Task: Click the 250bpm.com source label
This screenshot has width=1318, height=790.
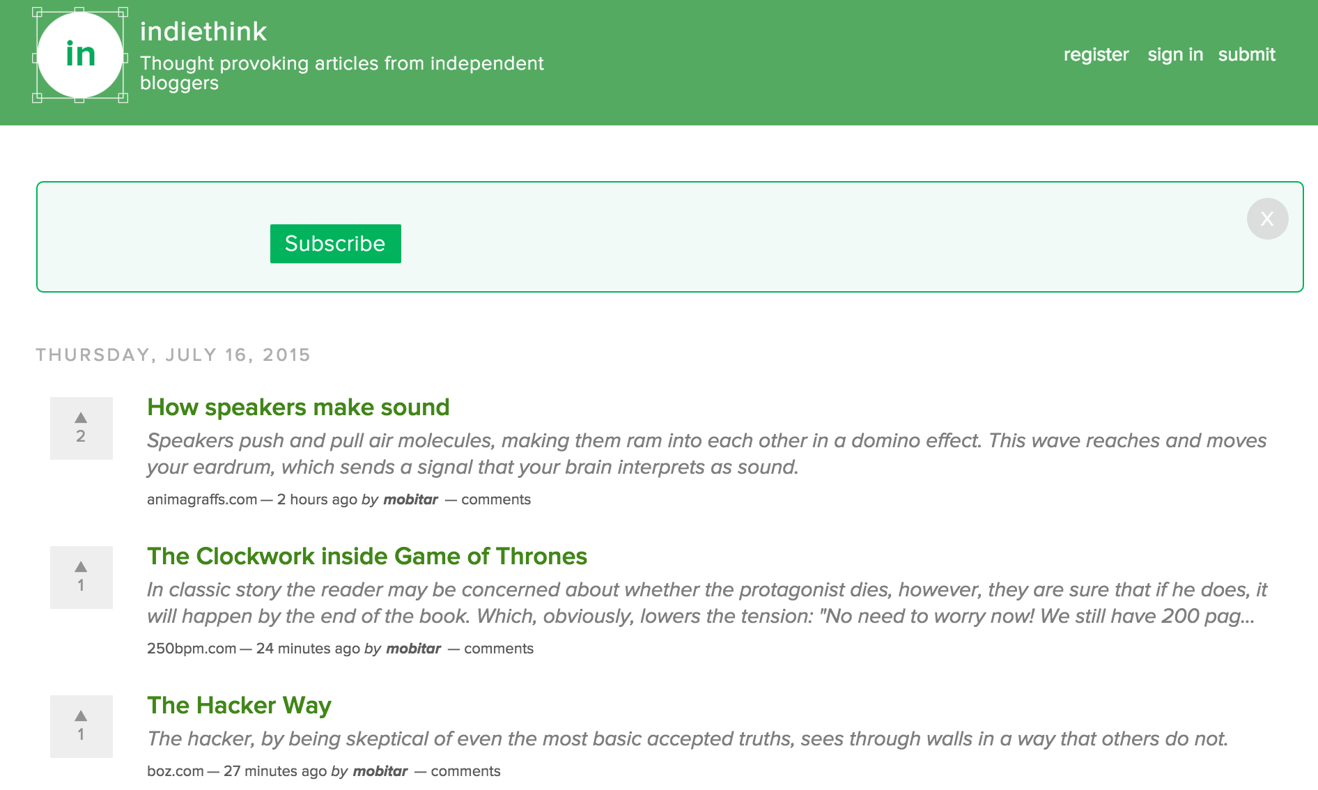Action: point(191,648)
